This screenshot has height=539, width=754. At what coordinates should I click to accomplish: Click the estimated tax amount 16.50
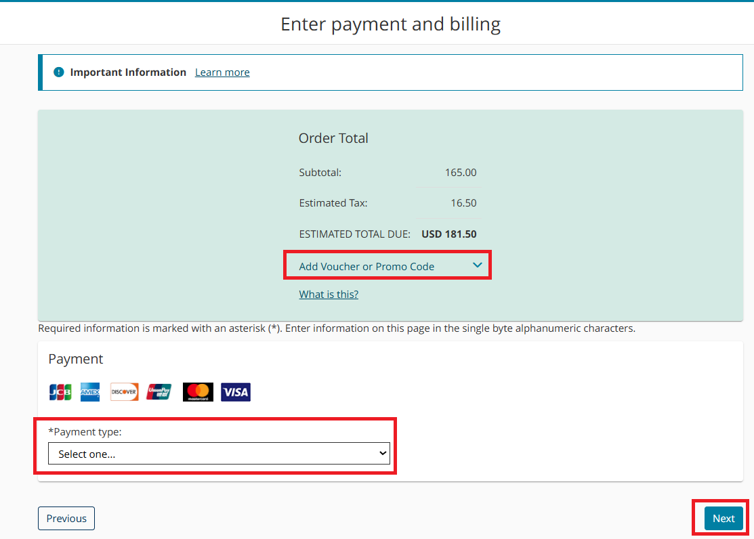pos(463,203)
